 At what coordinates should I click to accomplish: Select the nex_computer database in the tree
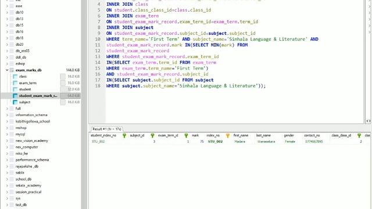(27, 147)
